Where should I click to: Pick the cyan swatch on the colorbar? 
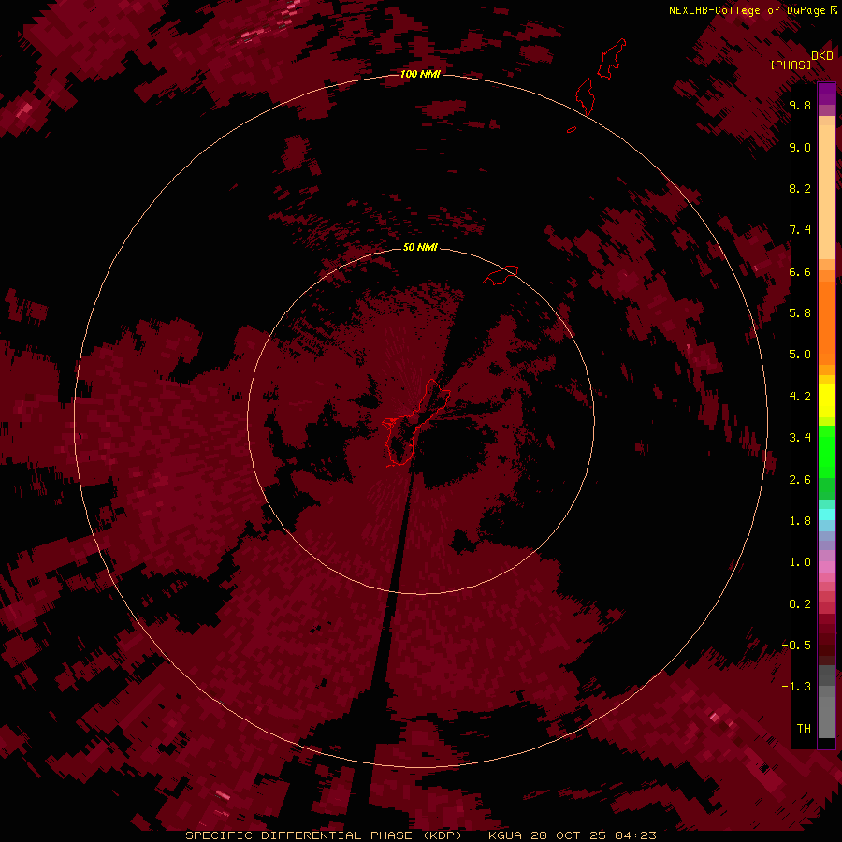826,515
